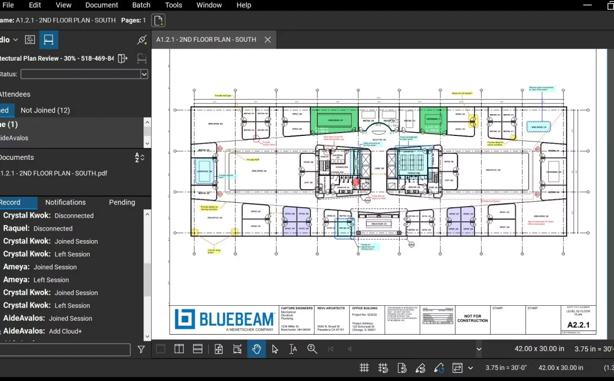This screenshot has width=614, height=381.
Task: Switch to split vertical view
Action: point(179,349)
